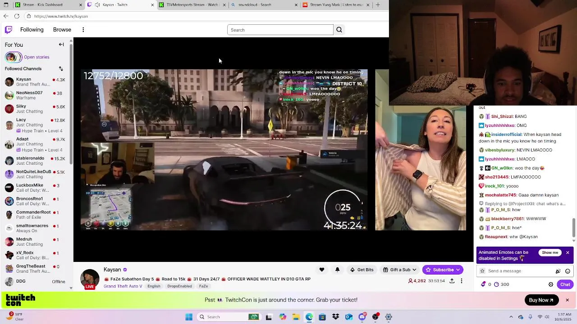Click the celebration icon in message box

[558, 271]
